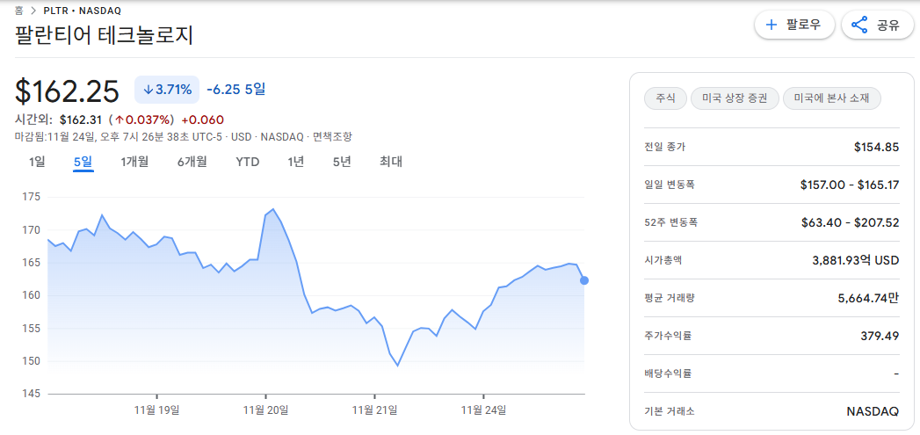Select the 1일 time range tab
The image size is (920, 435).
pyautogui.click(x=37, y=162)
